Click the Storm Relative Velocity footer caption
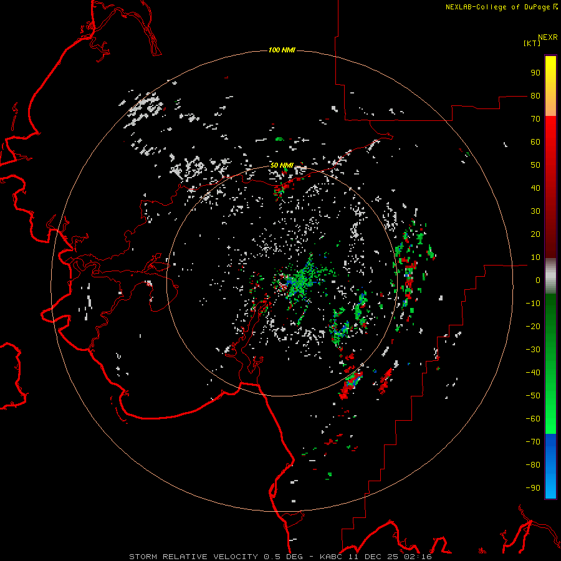The image size is (561, 561). click(x=280, y=557)
